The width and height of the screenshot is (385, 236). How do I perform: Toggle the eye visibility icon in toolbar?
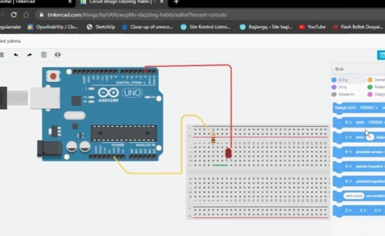(x=58, y=55)
